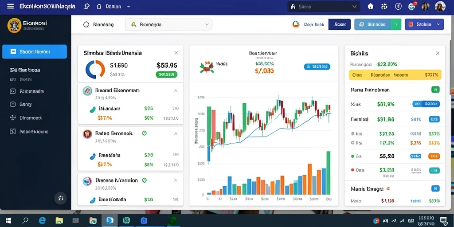Select the red dot Gra row marker

click(352, 170)
